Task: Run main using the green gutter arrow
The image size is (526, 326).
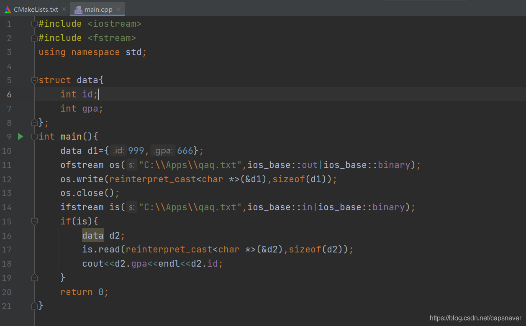Action: click(x=21, y=136)
